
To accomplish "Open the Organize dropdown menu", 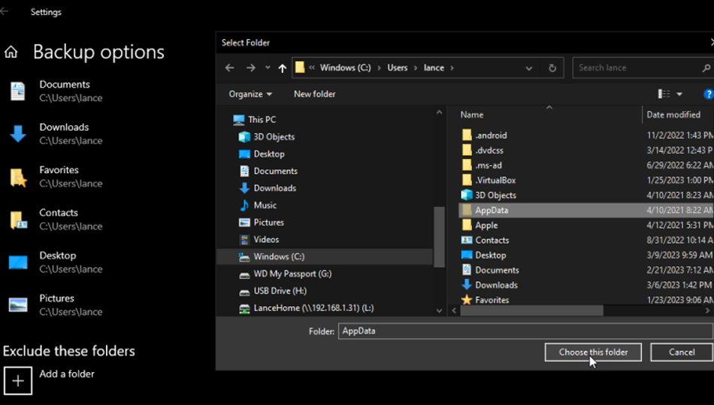I will point(250,94).
